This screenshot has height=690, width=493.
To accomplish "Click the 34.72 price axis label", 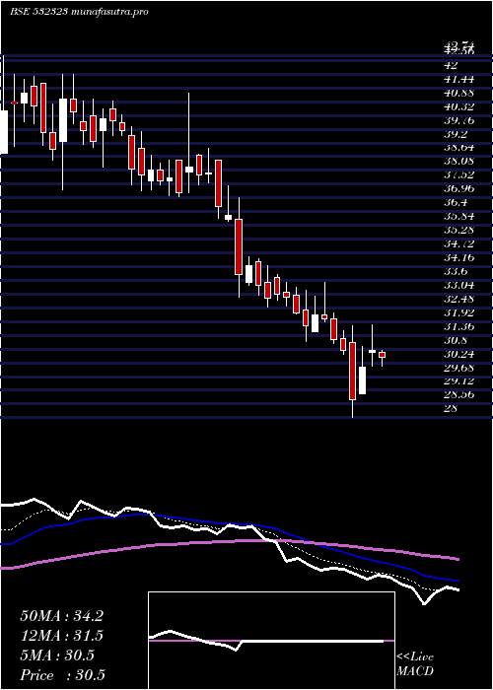I will pyautogui.click(x=459, y=243).
